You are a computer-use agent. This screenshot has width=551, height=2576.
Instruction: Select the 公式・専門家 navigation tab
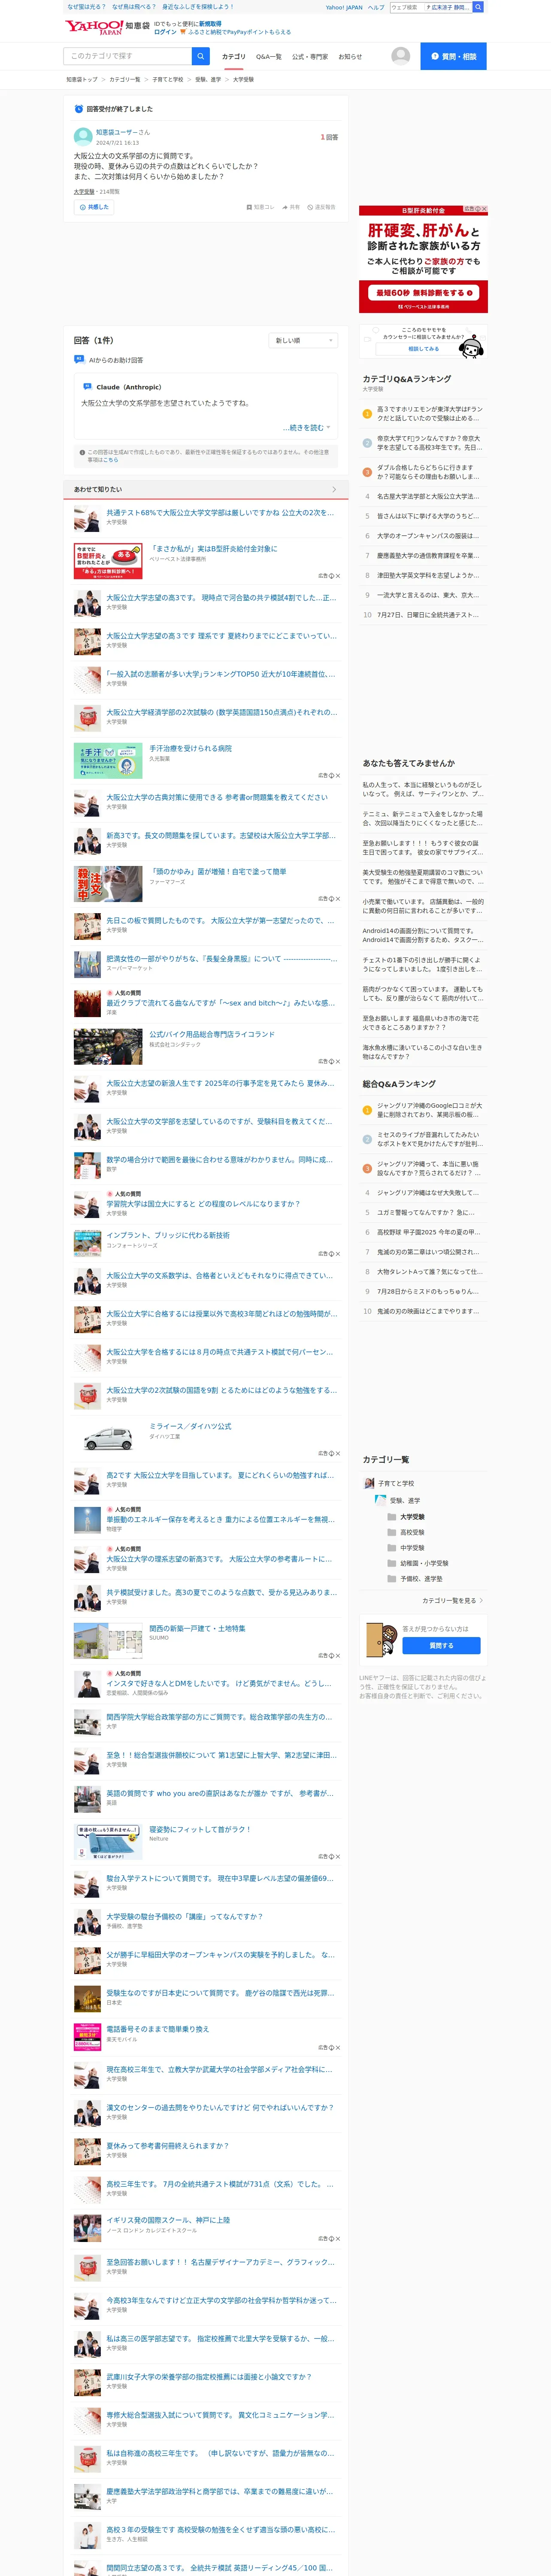tap(310, 57)
